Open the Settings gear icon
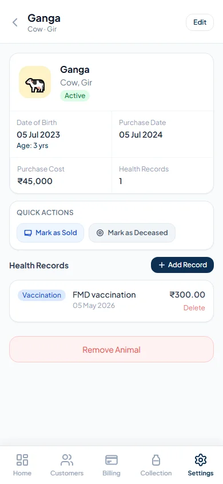 (x=201, y=459)
